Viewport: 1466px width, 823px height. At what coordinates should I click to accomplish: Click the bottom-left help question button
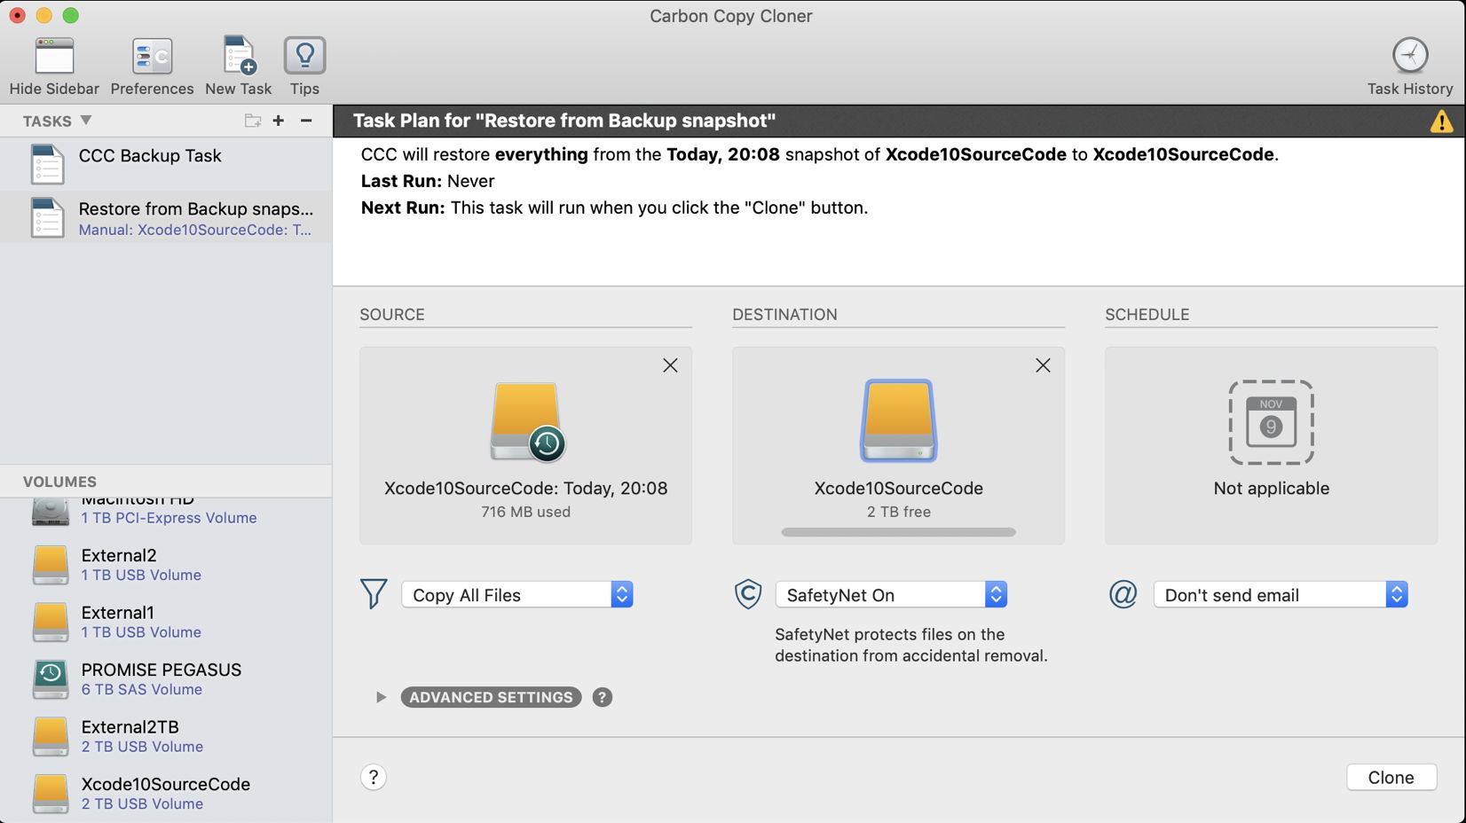(374, 777)
